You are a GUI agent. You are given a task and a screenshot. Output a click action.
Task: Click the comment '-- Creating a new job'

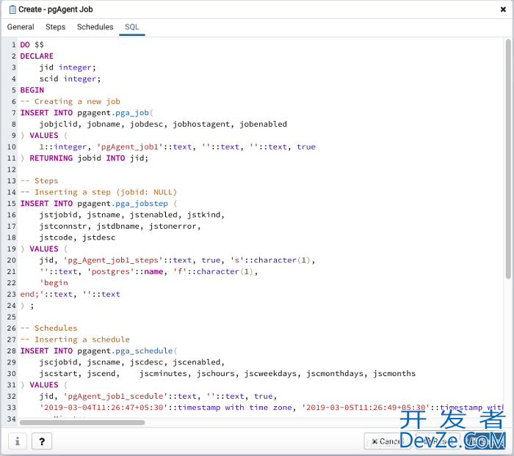click(70, 101)
